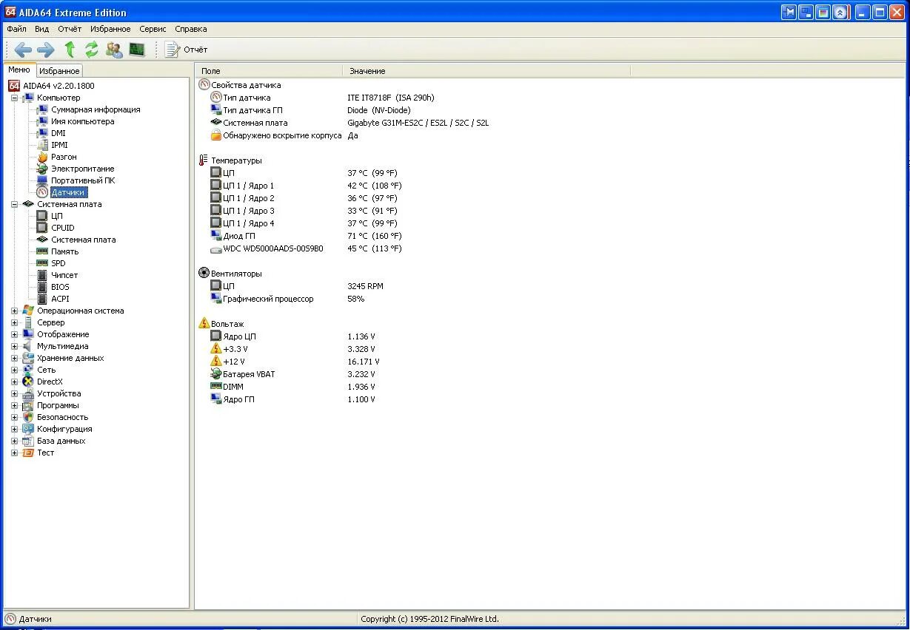The height and width of the screenshot is (630, 910).
Task: Select the DirectX Xbox-style icon
Action: (x=28, y=382)
